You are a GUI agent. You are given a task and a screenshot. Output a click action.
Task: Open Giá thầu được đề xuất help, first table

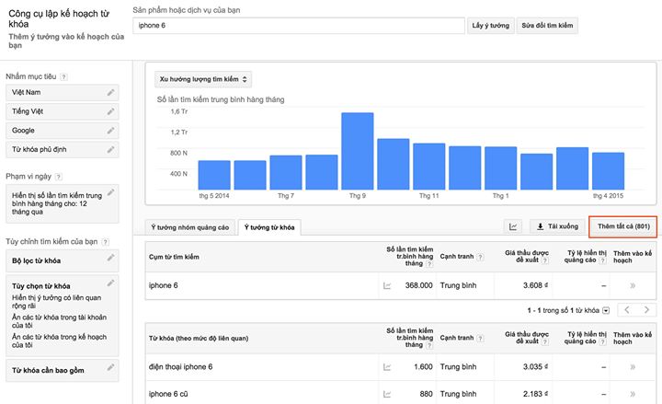(545, 260)
